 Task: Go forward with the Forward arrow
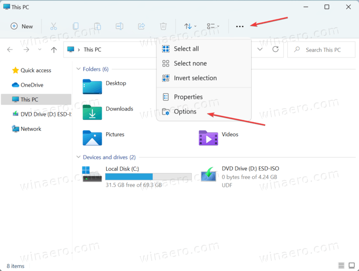(x=26, y=49)
